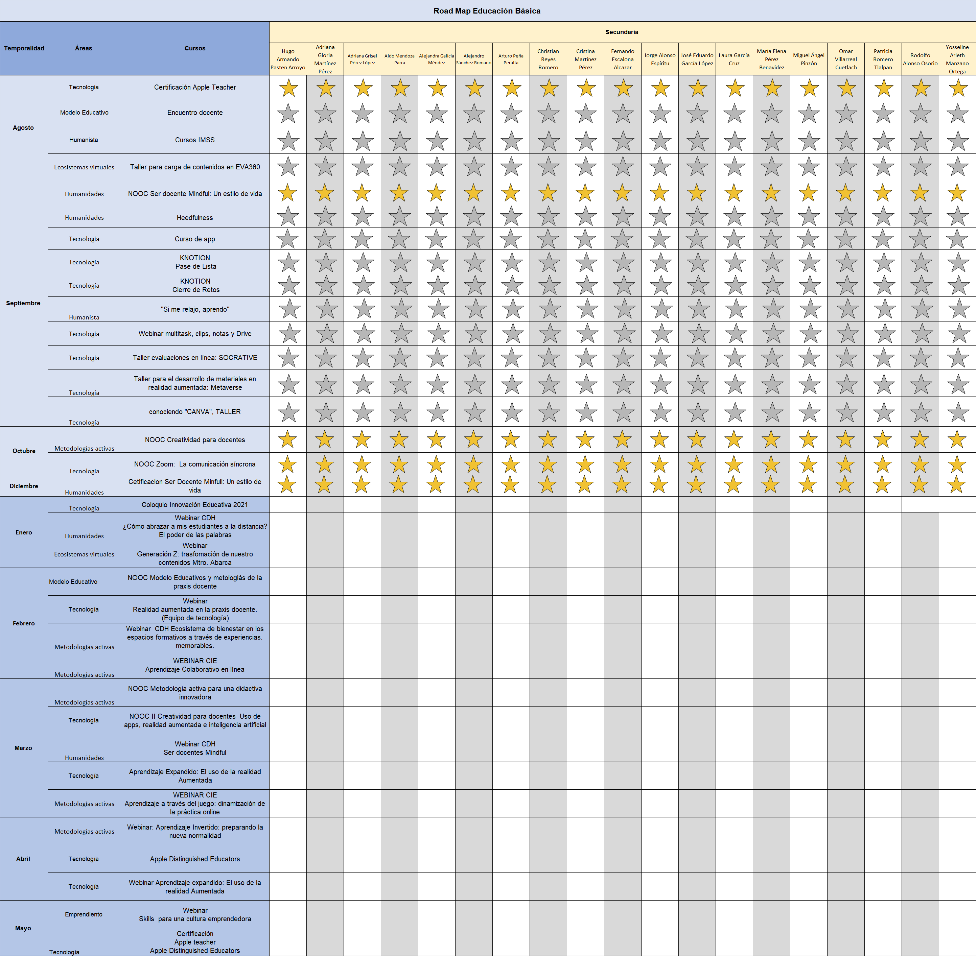The height and width of the screenshot is (956, 977).
Task: Click Christian Reyes's gray star for CANVA taller
Action: 549,412
